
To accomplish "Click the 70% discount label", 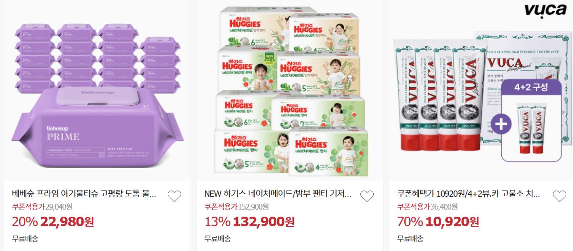I will point(410,221).
